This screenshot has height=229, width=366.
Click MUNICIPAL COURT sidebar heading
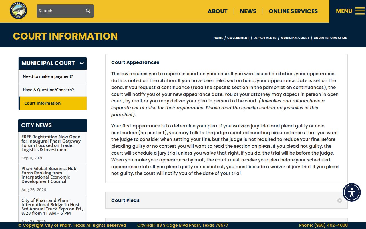pyautogui.click(x=48, y=63)
